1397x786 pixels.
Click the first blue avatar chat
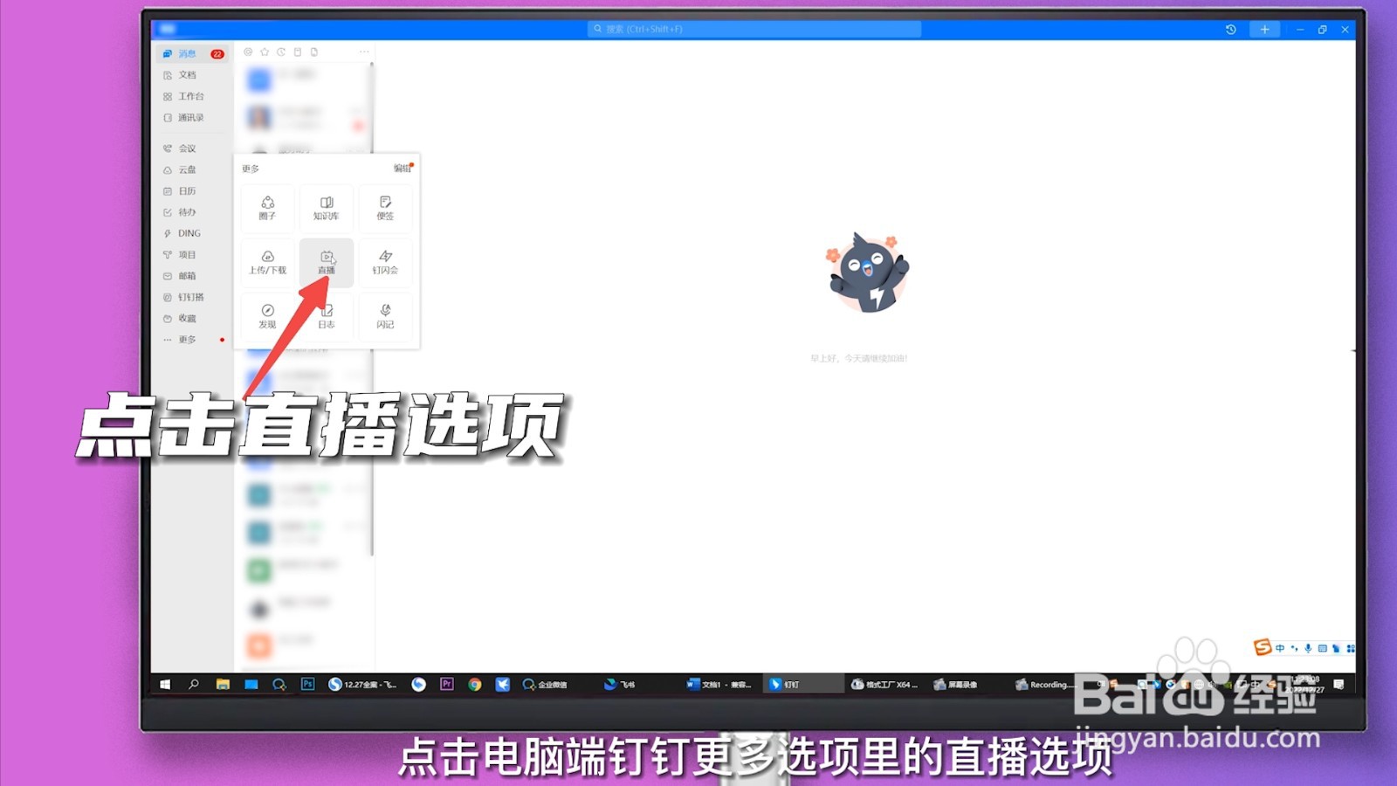259,80
